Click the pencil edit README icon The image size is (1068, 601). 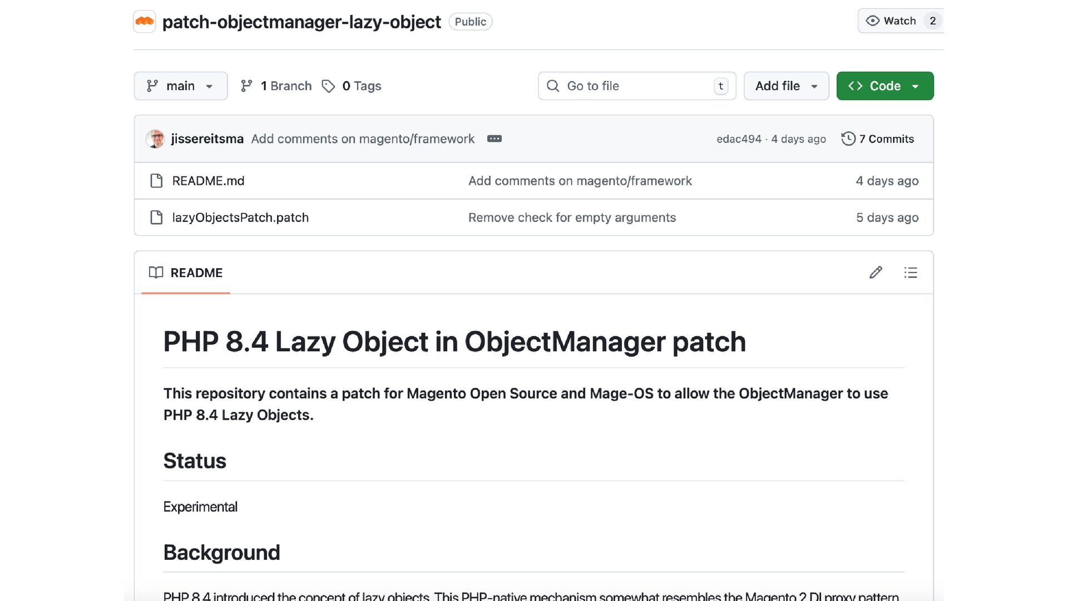tap(876, 273)
